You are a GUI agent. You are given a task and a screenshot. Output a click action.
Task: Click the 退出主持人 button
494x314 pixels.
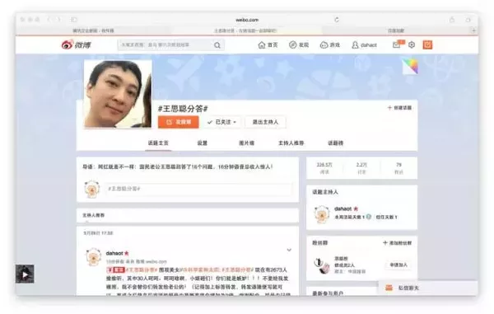265,122
